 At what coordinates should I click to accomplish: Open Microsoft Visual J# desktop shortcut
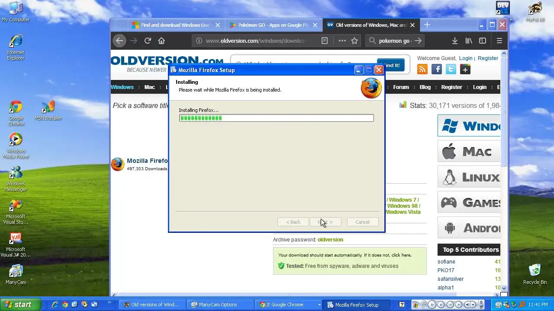[x=16, y=244]
